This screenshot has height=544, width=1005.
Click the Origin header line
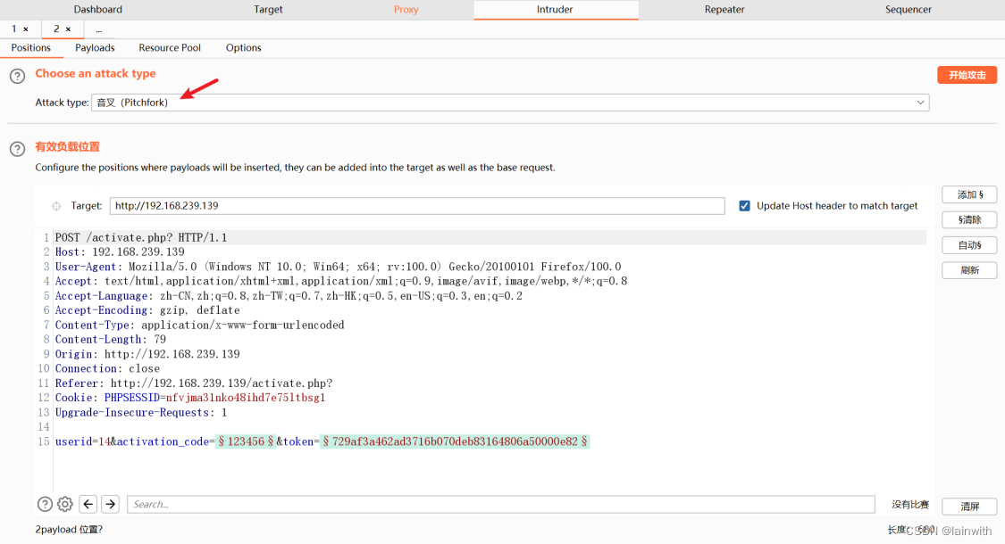[x=147, y=355]
